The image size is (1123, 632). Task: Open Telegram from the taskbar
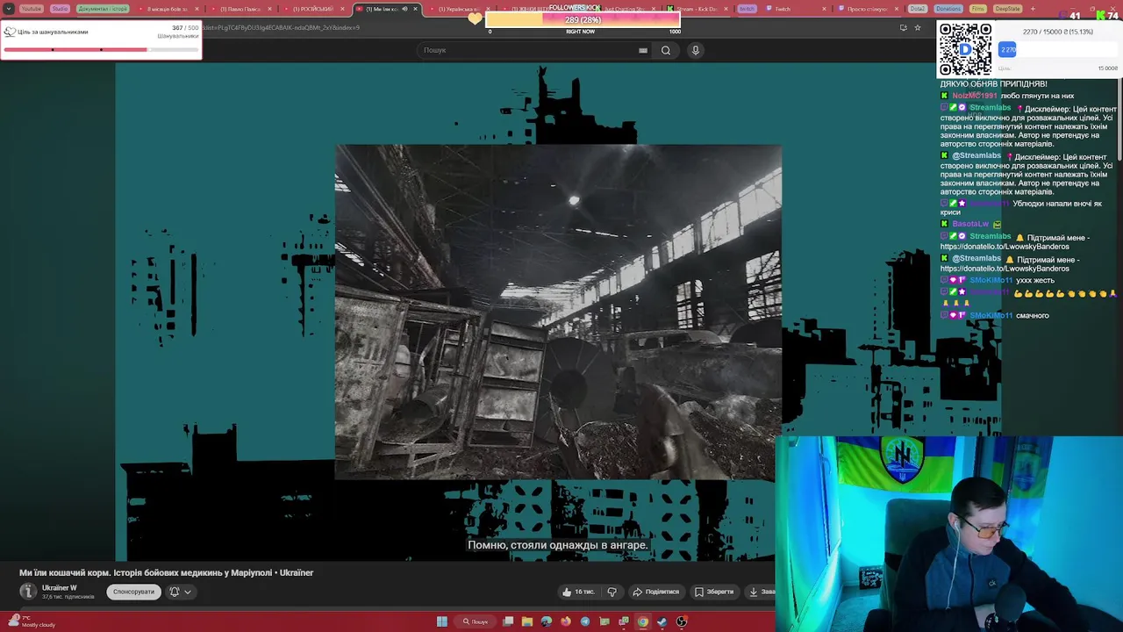[x=585, y=621]
